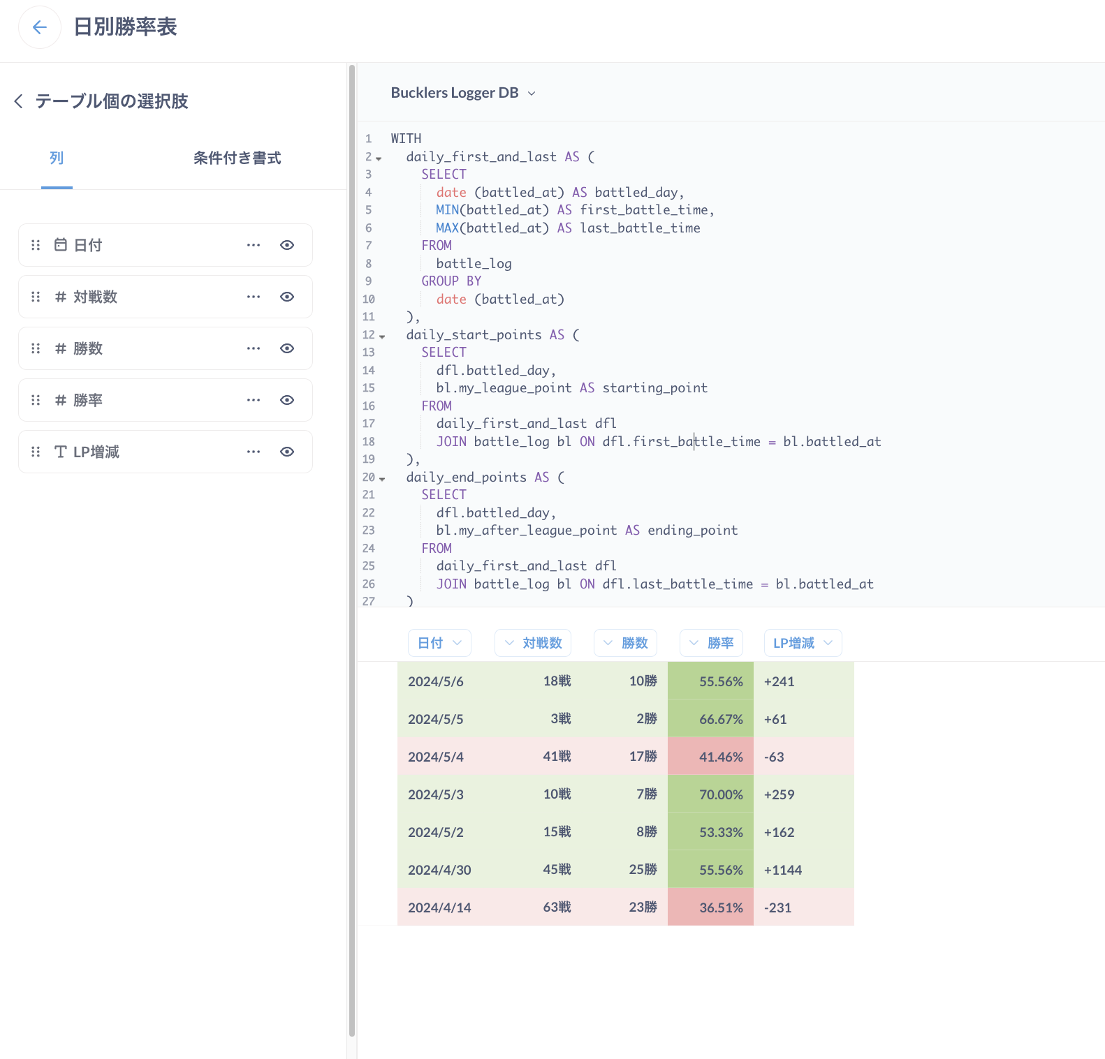The height and width of the screenshot is (1059, 1105).
Task: Open the three-dot menu for 日付 column
Action: coord(254,245)
